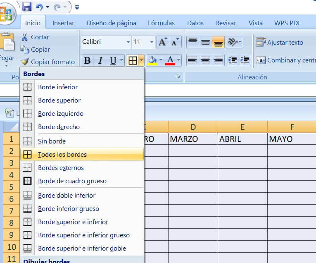
Task: Open the Insertar ribbon tab
Action: coord(63,23)
